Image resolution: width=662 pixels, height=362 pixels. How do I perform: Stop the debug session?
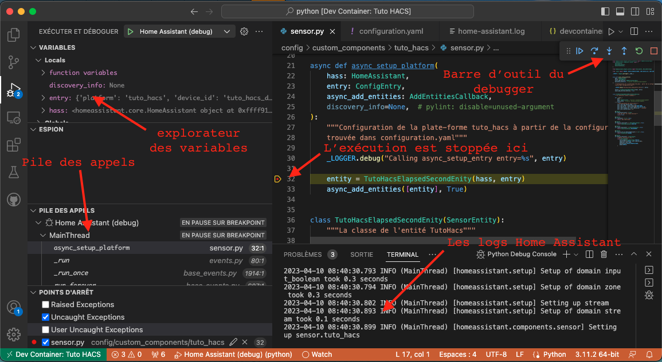coord(654,51)
